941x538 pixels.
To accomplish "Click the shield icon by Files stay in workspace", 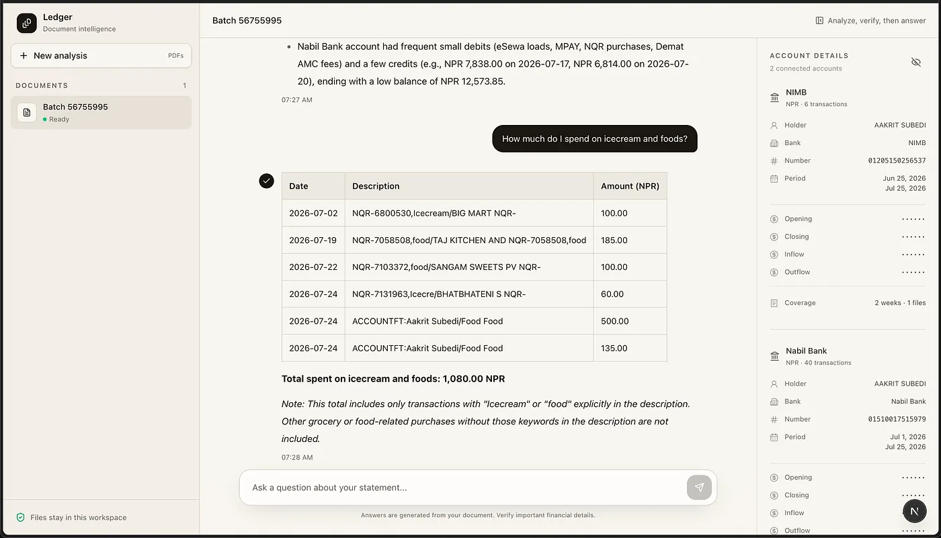I will point(21,517).
